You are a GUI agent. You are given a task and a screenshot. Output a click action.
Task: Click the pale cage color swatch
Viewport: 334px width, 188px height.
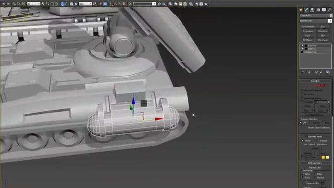327,157
